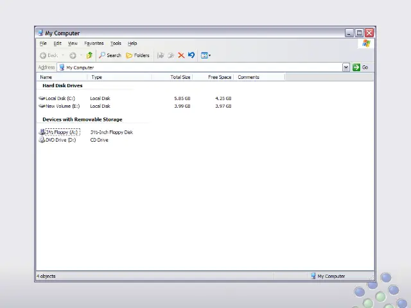
Task: Open the Favorites menu
Action: tap(94, 43)
